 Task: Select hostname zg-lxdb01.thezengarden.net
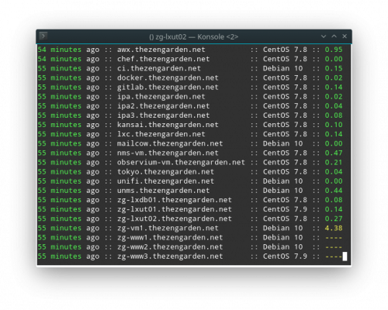pyautogui.click(x=174, y=200)
